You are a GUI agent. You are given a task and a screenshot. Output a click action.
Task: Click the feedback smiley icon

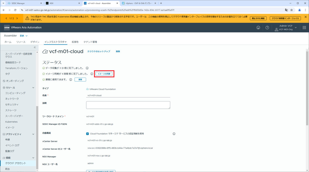pyautogui.click(x=258, y=27)
